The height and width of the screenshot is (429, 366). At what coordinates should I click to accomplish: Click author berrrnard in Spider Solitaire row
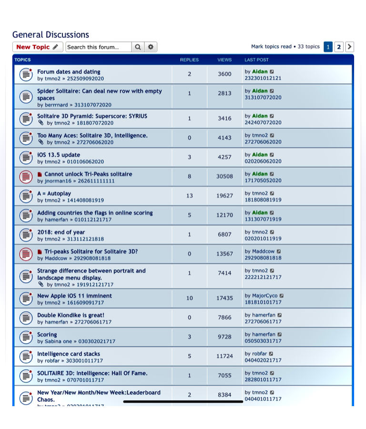click(x=56, y=105)
